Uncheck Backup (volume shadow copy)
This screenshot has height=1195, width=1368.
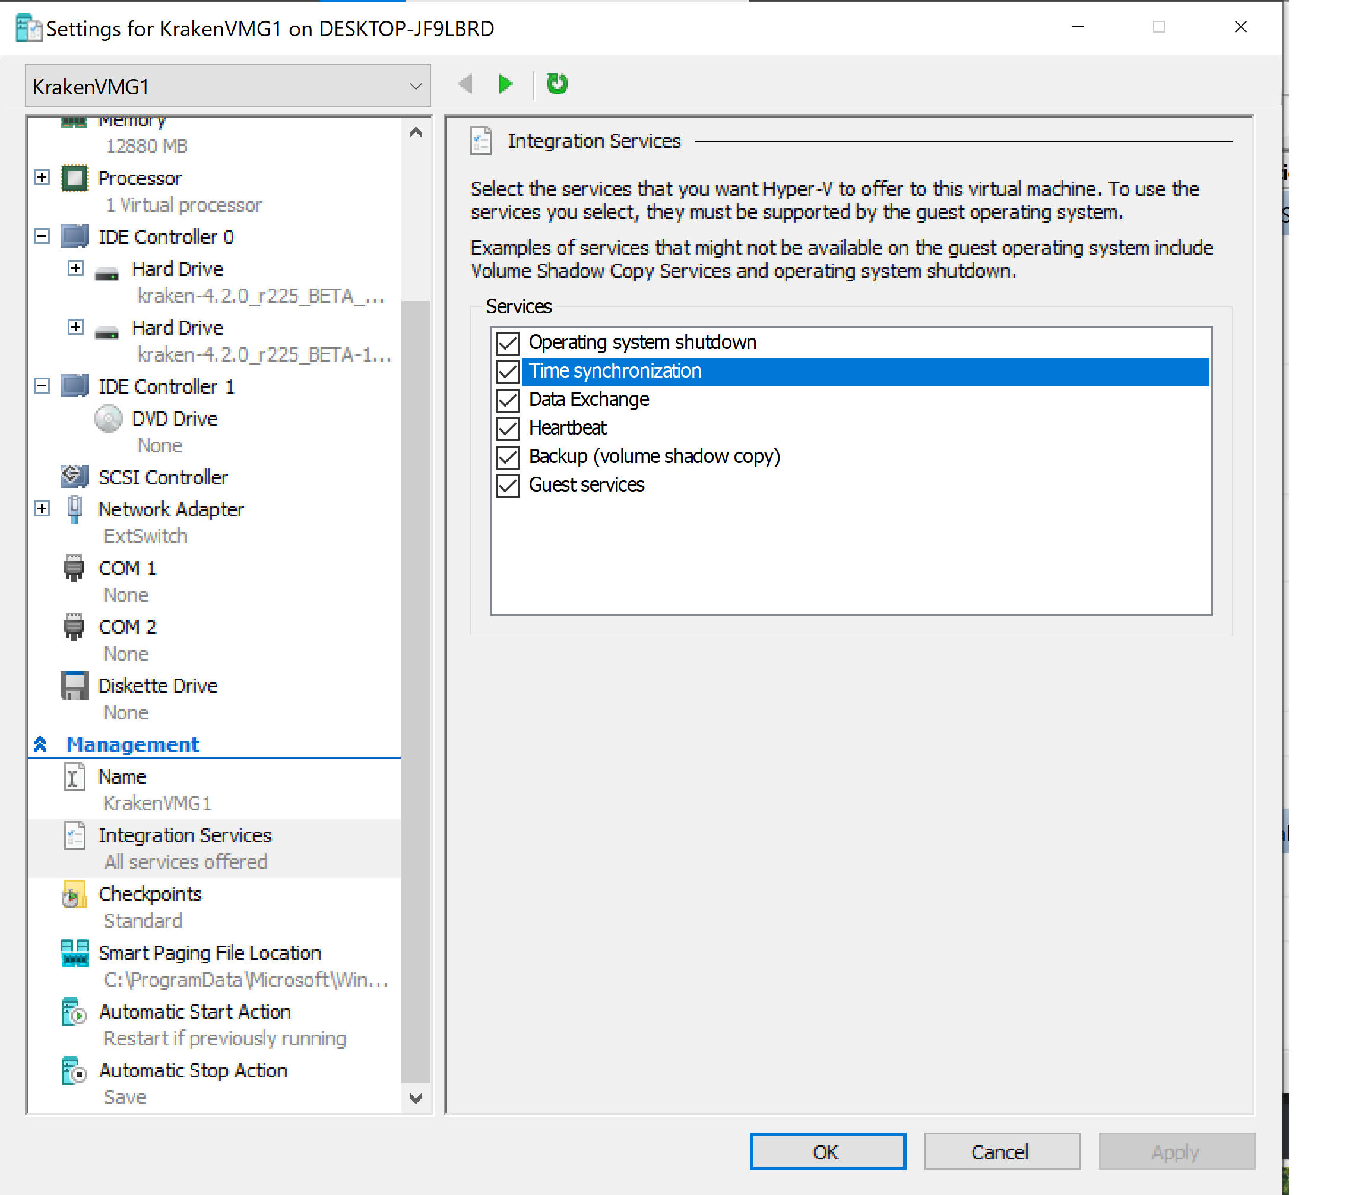(507, 457)
